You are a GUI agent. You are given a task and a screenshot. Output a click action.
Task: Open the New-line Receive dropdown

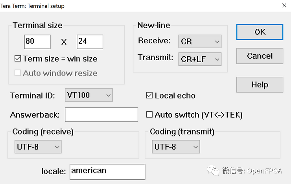(x=200, y=41)
